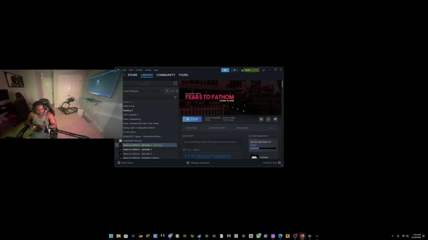428x240 pixels.
Task: Click the Steam announcements megaphone icon
Action: click(225, 70)
